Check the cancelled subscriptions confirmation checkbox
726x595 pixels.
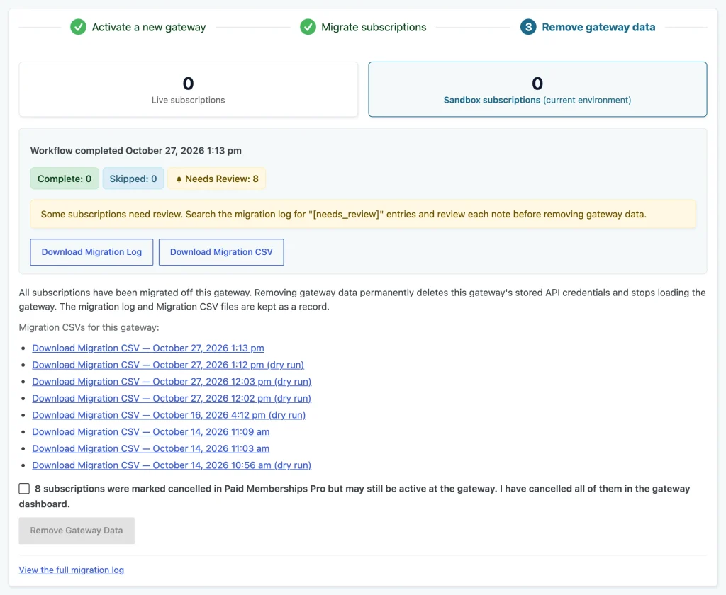24,489
